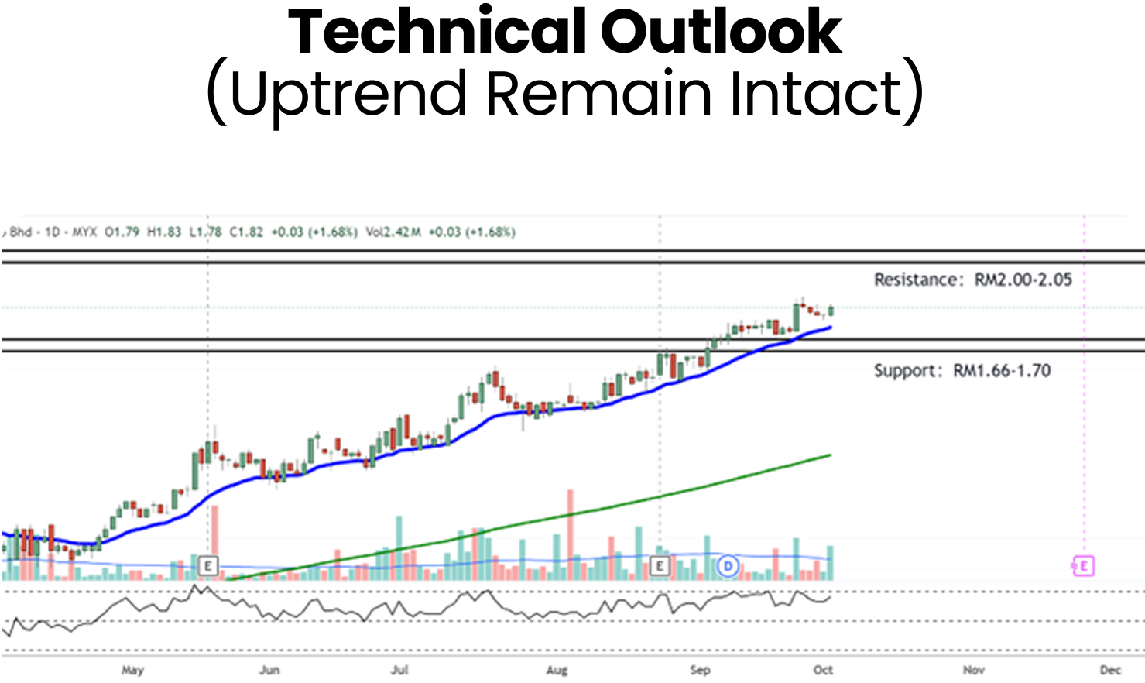
Task: Click the May label on time axis
Action: point(132,670)
